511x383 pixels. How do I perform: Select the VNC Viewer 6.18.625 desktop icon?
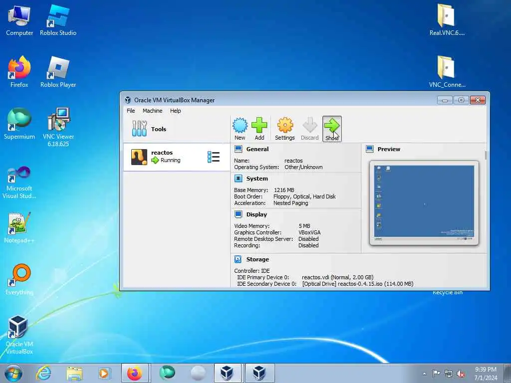58,128
